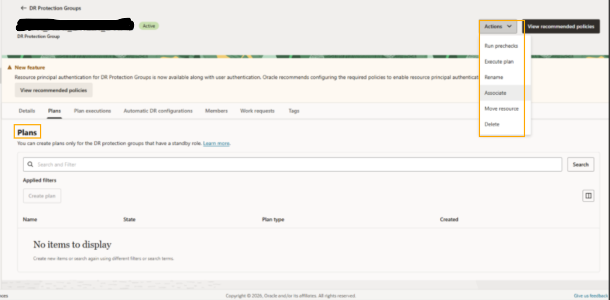This screenshot has width=610, height=300.
Task: Click the column settings icon above the table
Action: (588, 196)
